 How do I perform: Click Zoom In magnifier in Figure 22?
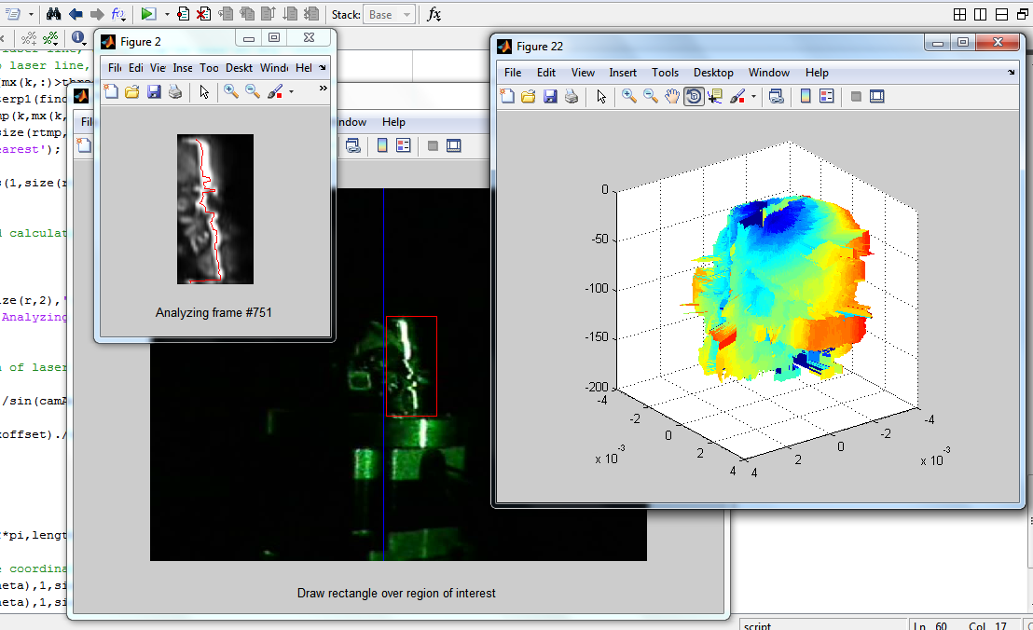point(629,96)
